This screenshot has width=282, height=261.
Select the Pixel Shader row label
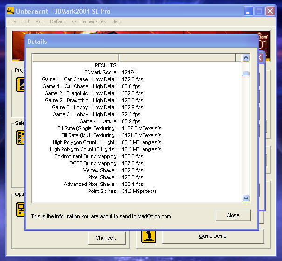pos(102,177)
